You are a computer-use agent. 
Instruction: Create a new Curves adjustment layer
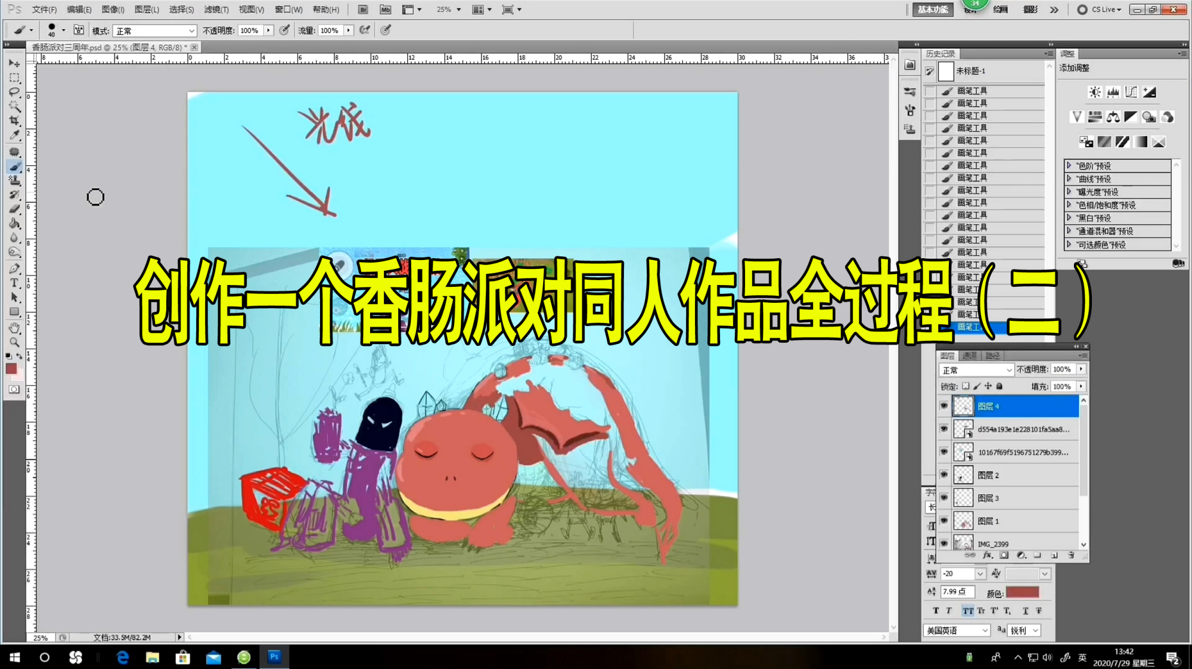coord(1131,92)
